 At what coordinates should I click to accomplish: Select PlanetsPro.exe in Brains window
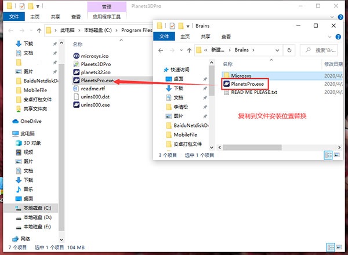click(244, 84)
